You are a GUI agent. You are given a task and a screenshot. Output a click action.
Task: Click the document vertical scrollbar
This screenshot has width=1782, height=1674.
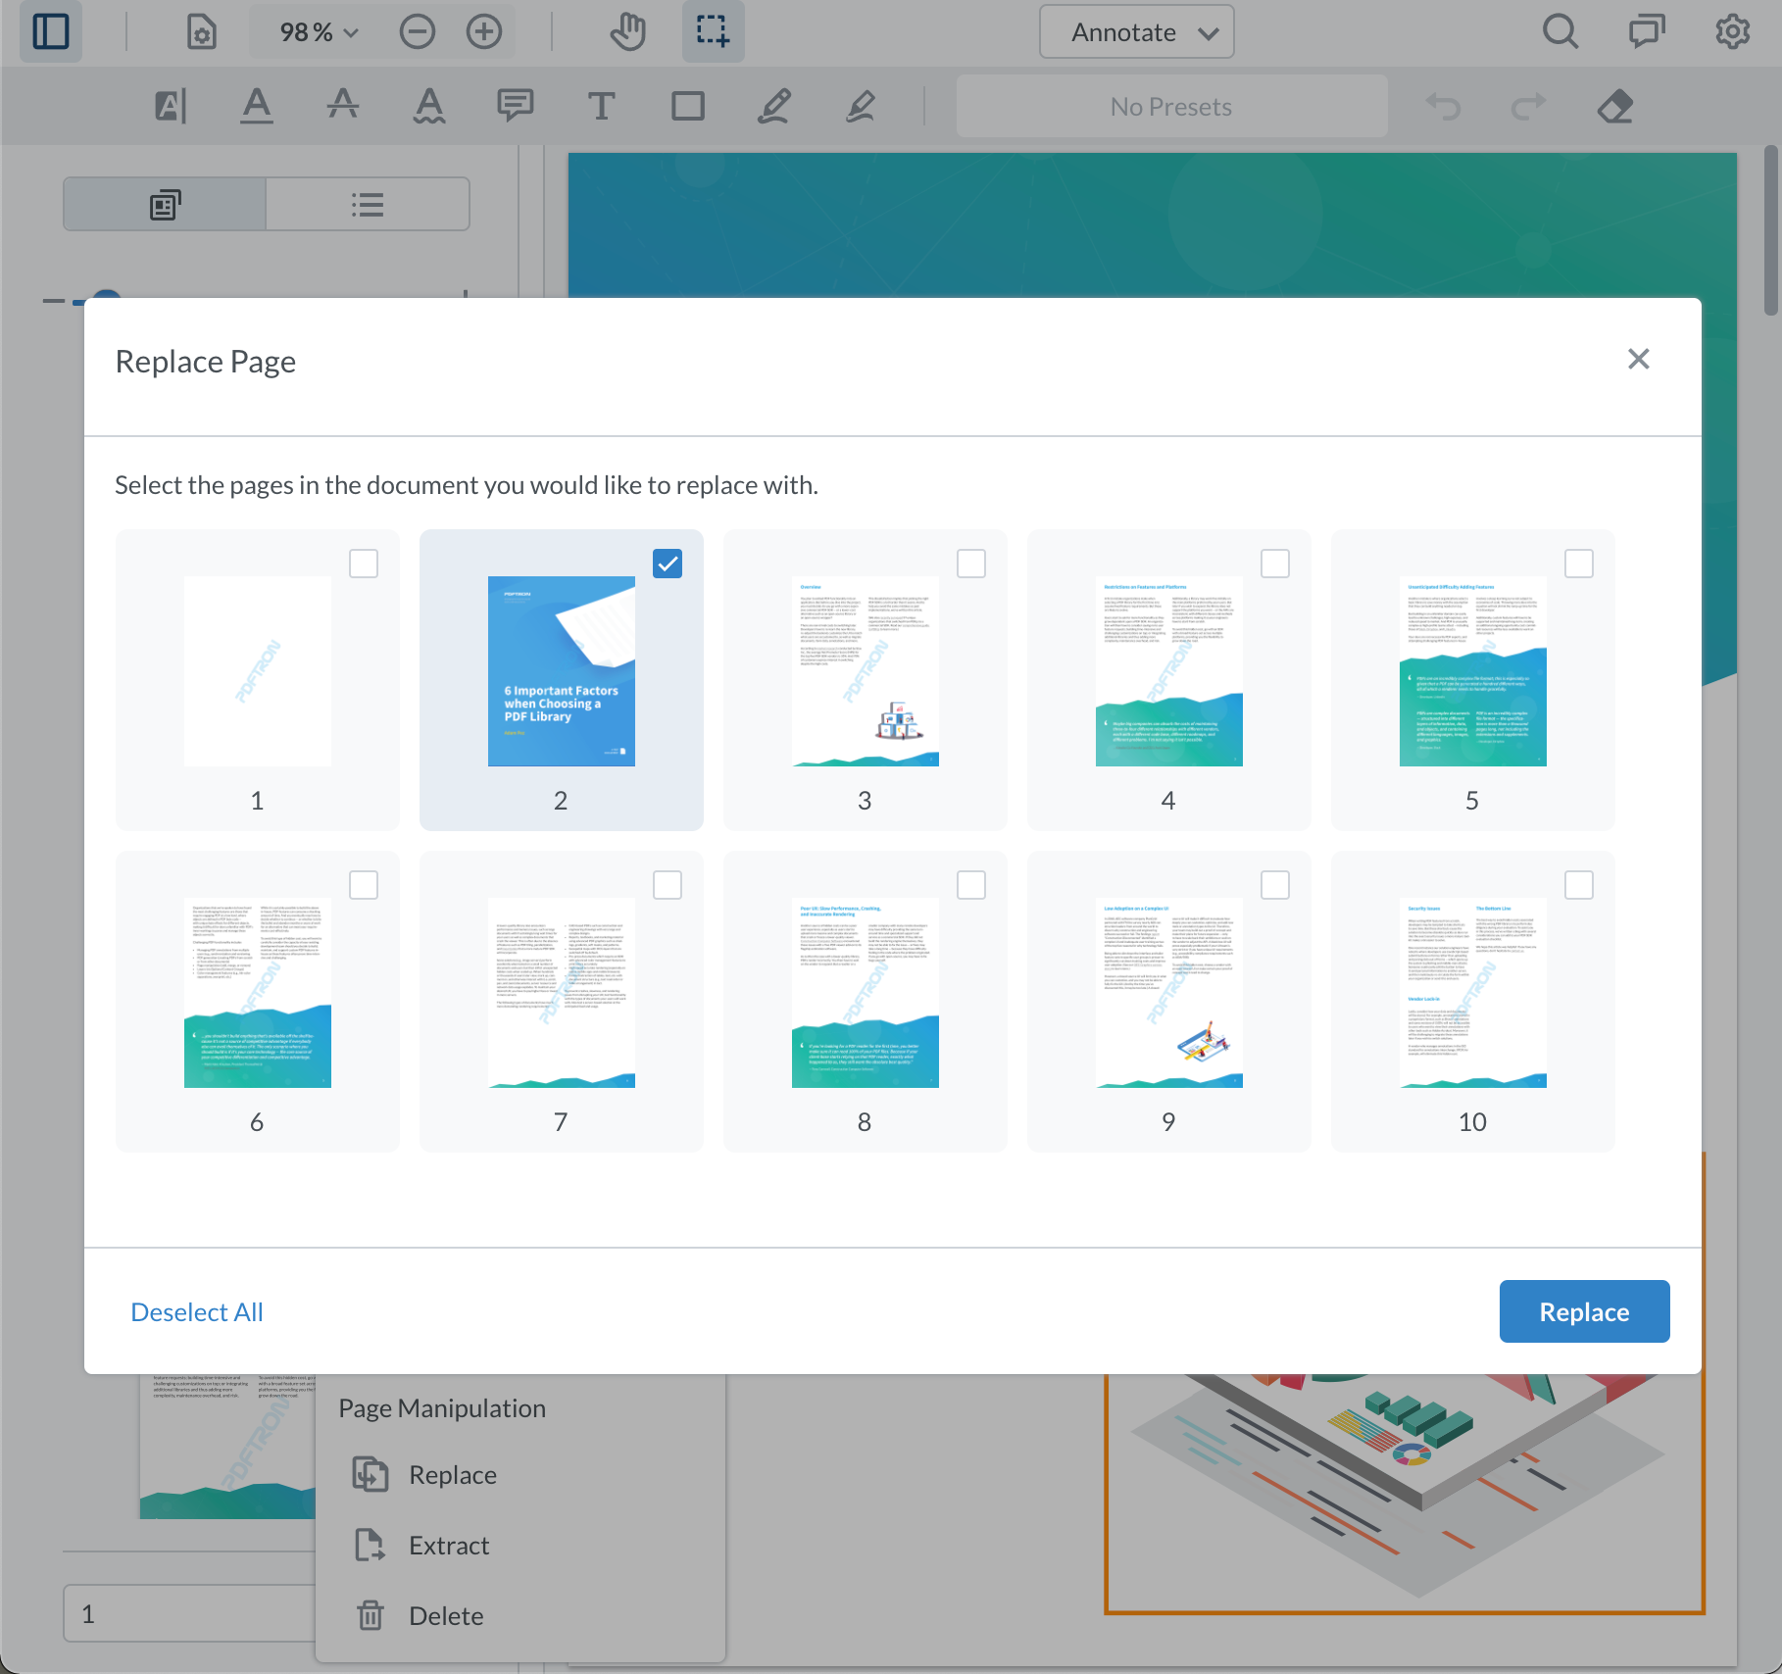tap(1770, 230)
